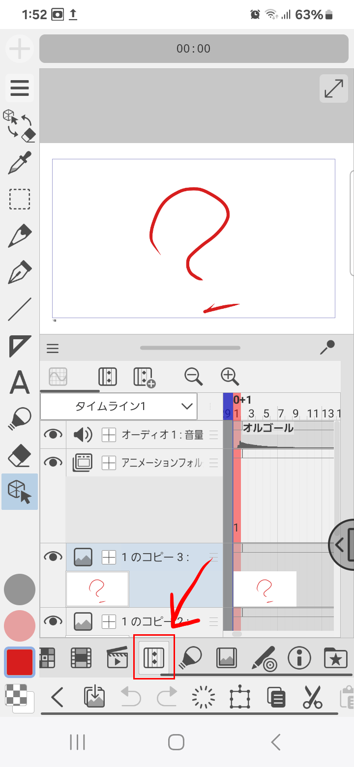This screenshot has width=354, height=767.
Task: Click the timeline track cell thumbnail of 1のコピー3
Action: coord(265,589)
